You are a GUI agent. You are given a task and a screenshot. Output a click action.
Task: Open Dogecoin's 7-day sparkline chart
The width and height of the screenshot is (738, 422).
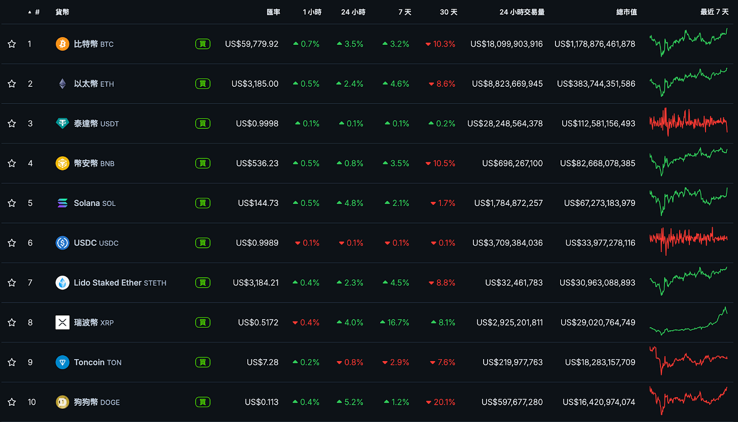click(x=688, y=401)
